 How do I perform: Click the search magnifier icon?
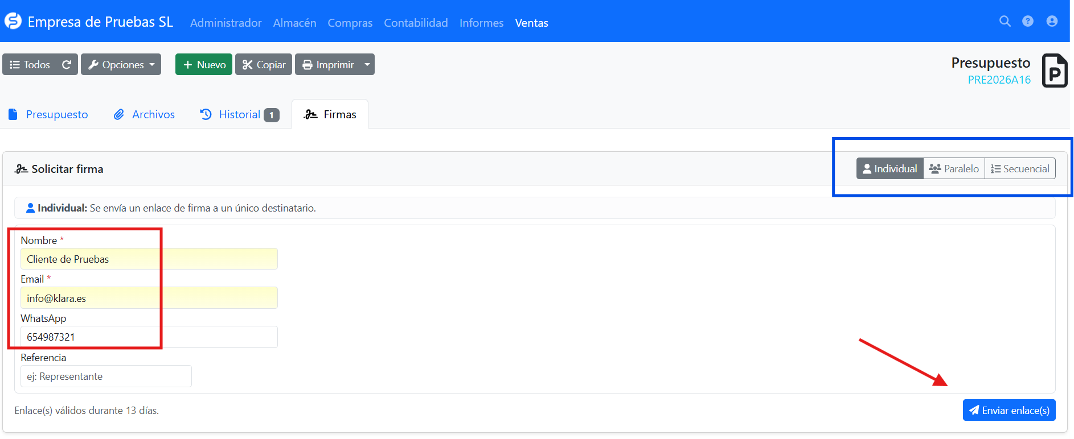tap(1005, 21)
